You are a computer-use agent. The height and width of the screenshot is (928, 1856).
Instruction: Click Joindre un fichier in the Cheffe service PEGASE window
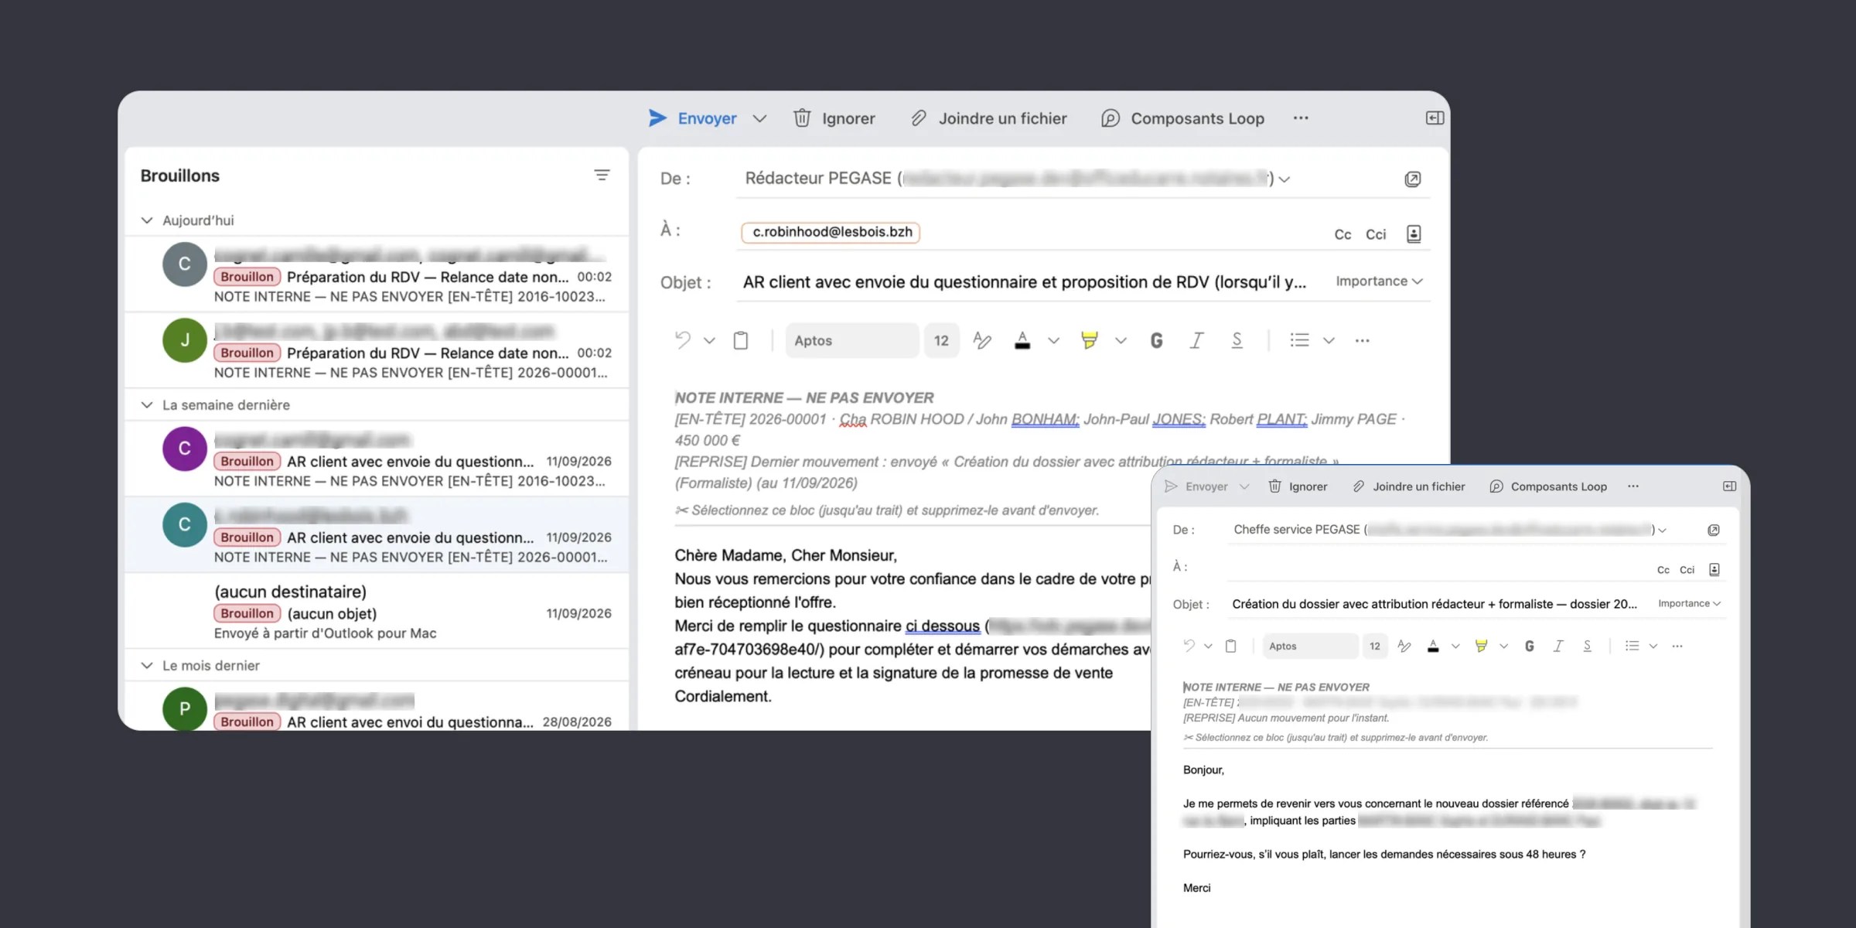[1409, 486]
